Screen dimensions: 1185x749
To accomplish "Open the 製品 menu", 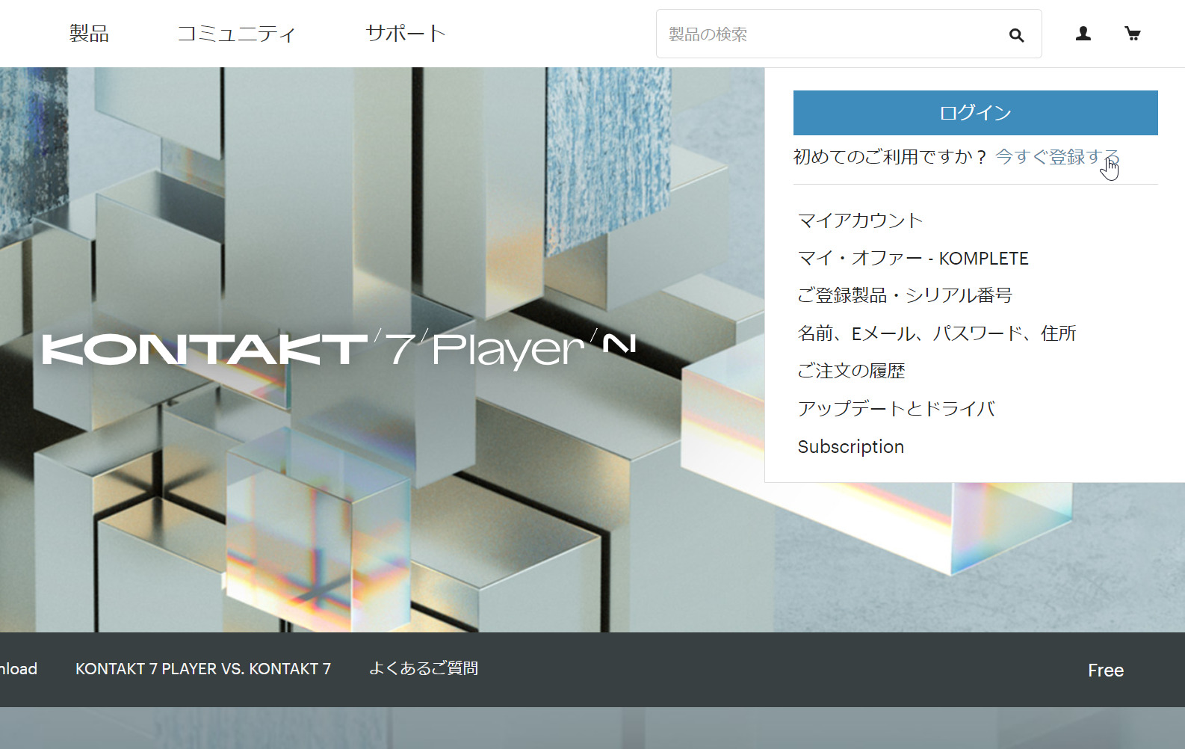I will coord(90,33).
